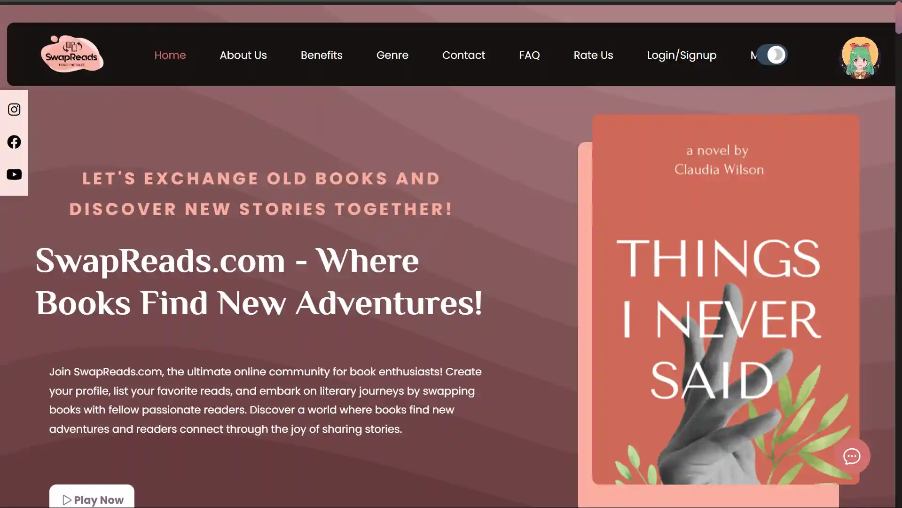Click the SwapReads.com main headline
This screenshot has height=508, width=902.
click(x=259, y=282)
